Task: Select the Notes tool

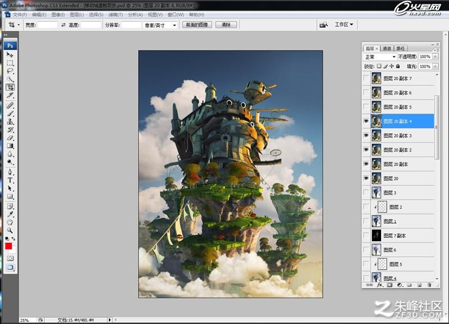Action: [10, 206]
